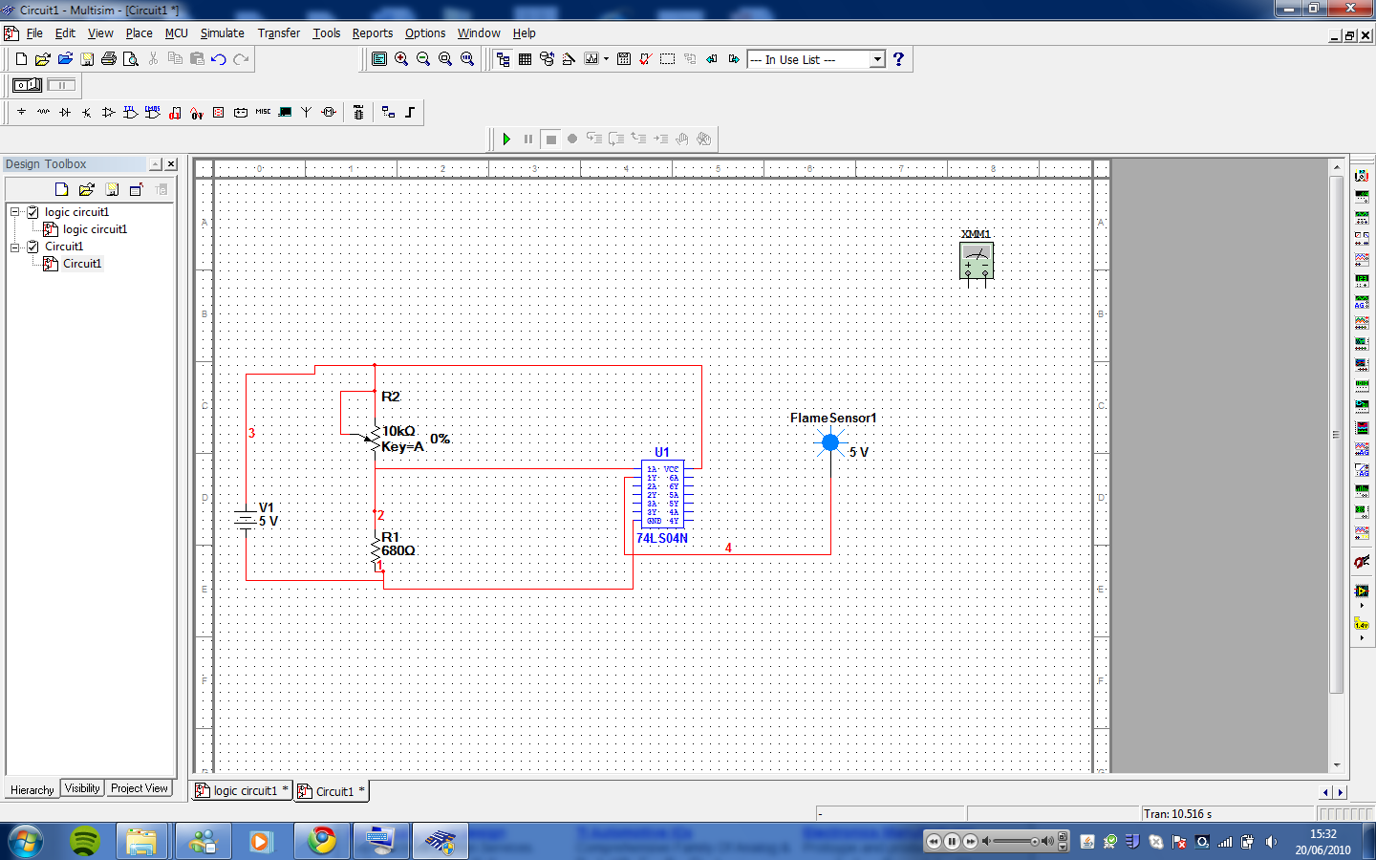The image size is (1376, 860).
Task: Flip the simulation 0/1 power switch
Action: pyautogui.click(x=27, y=85)
